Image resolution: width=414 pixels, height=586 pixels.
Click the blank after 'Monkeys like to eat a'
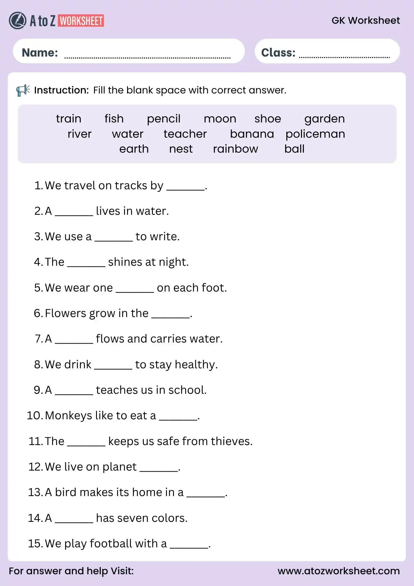click(x=178, y=418)
